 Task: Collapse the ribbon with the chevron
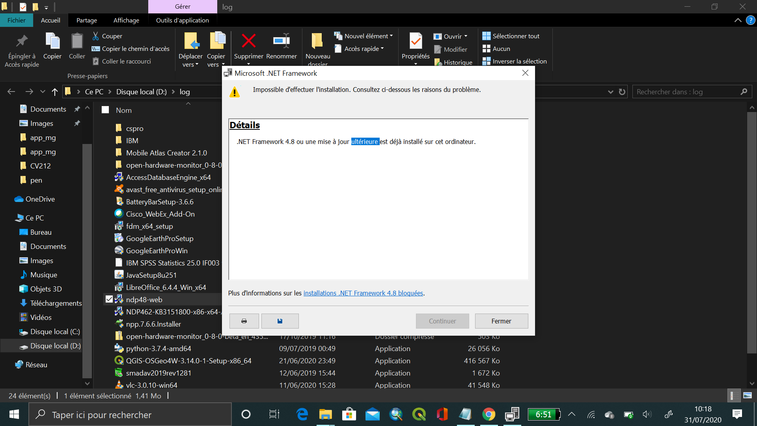click(738, 20)
